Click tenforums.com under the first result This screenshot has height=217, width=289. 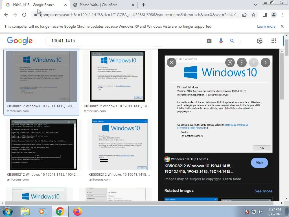coord(18,111)
